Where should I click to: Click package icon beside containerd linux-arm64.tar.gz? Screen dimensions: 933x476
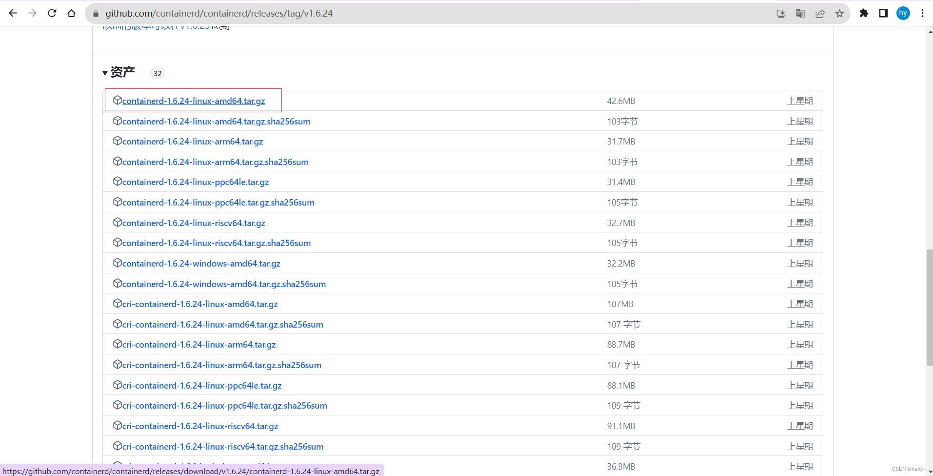pos(117,141)
